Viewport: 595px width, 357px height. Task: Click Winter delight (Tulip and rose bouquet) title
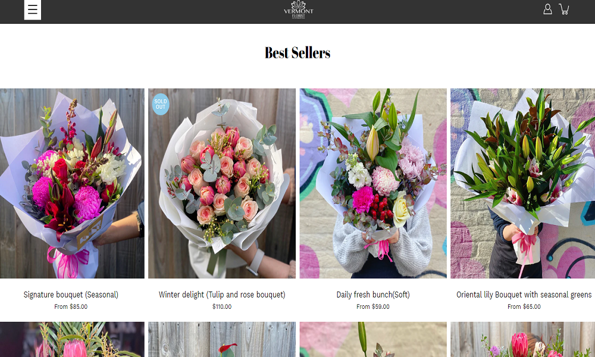[221, 295]
